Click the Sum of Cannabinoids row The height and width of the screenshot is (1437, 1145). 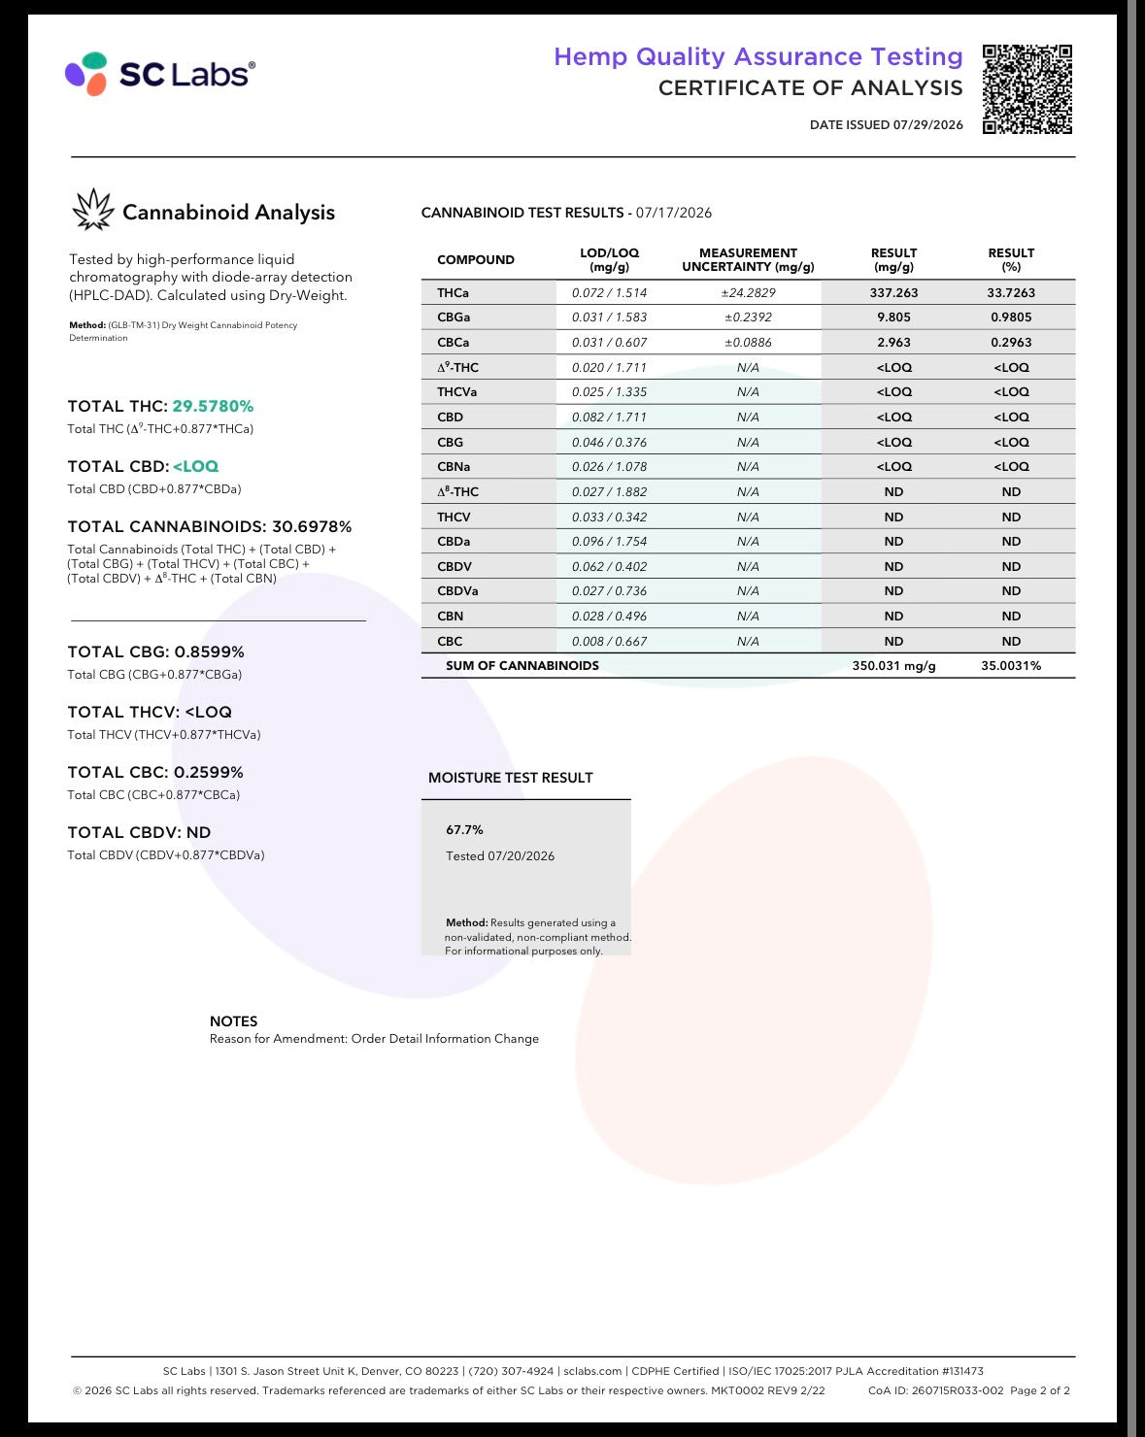coord(748,665)
